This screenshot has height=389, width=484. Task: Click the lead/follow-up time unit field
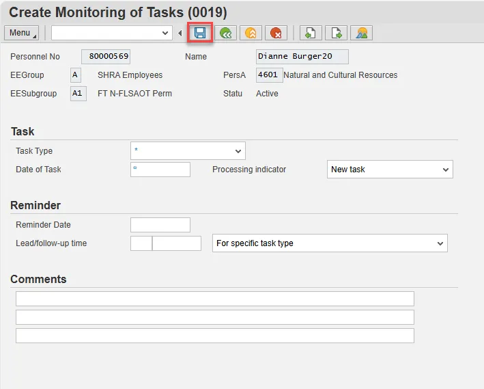(x=177, y=243)
